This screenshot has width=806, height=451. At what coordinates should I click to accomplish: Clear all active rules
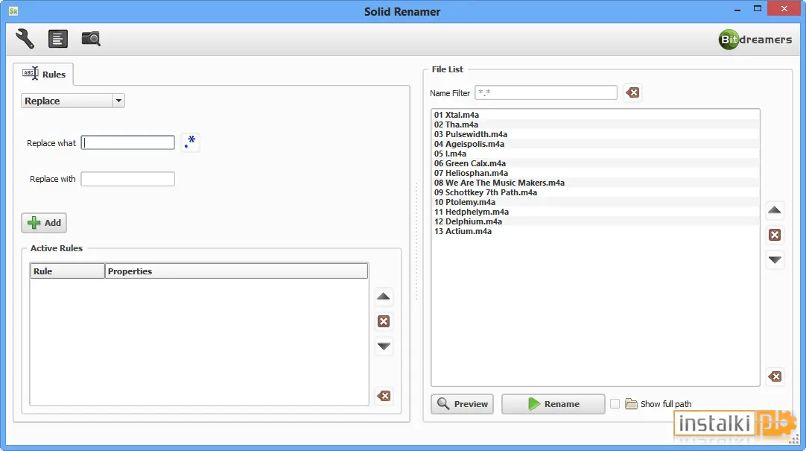384,396
